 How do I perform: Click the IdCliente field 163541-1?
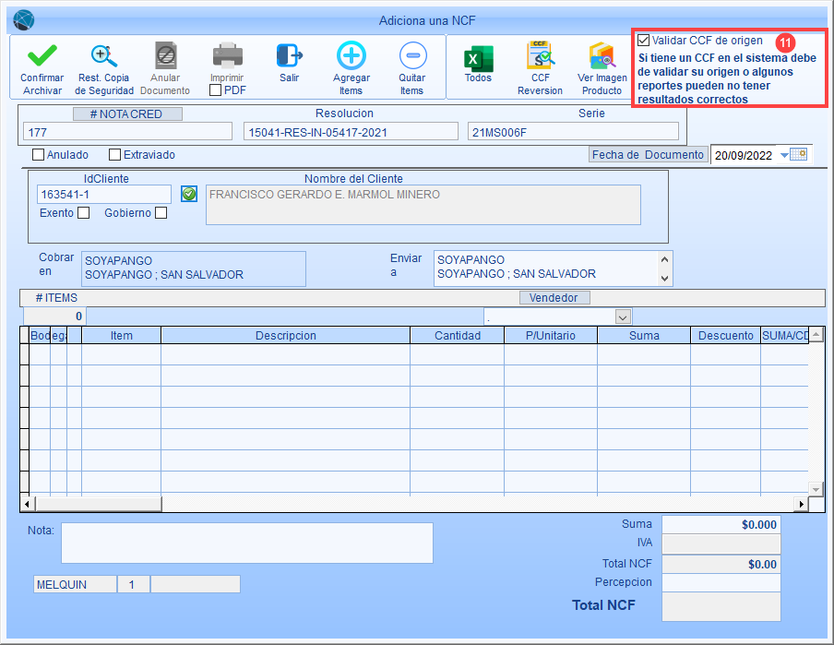click(x=104, y=195)
